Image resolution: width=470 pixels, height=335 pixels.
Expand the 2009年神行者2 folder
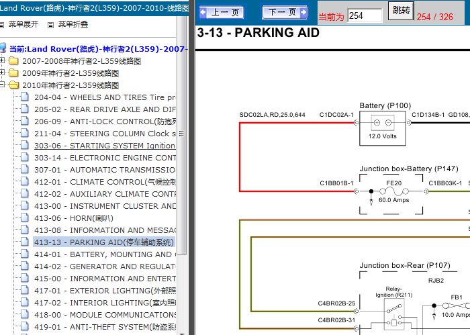[2, 73]
